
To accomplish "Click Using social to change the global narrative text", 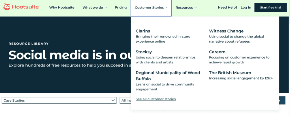I will pyautogui.click(x=236, y=39).
